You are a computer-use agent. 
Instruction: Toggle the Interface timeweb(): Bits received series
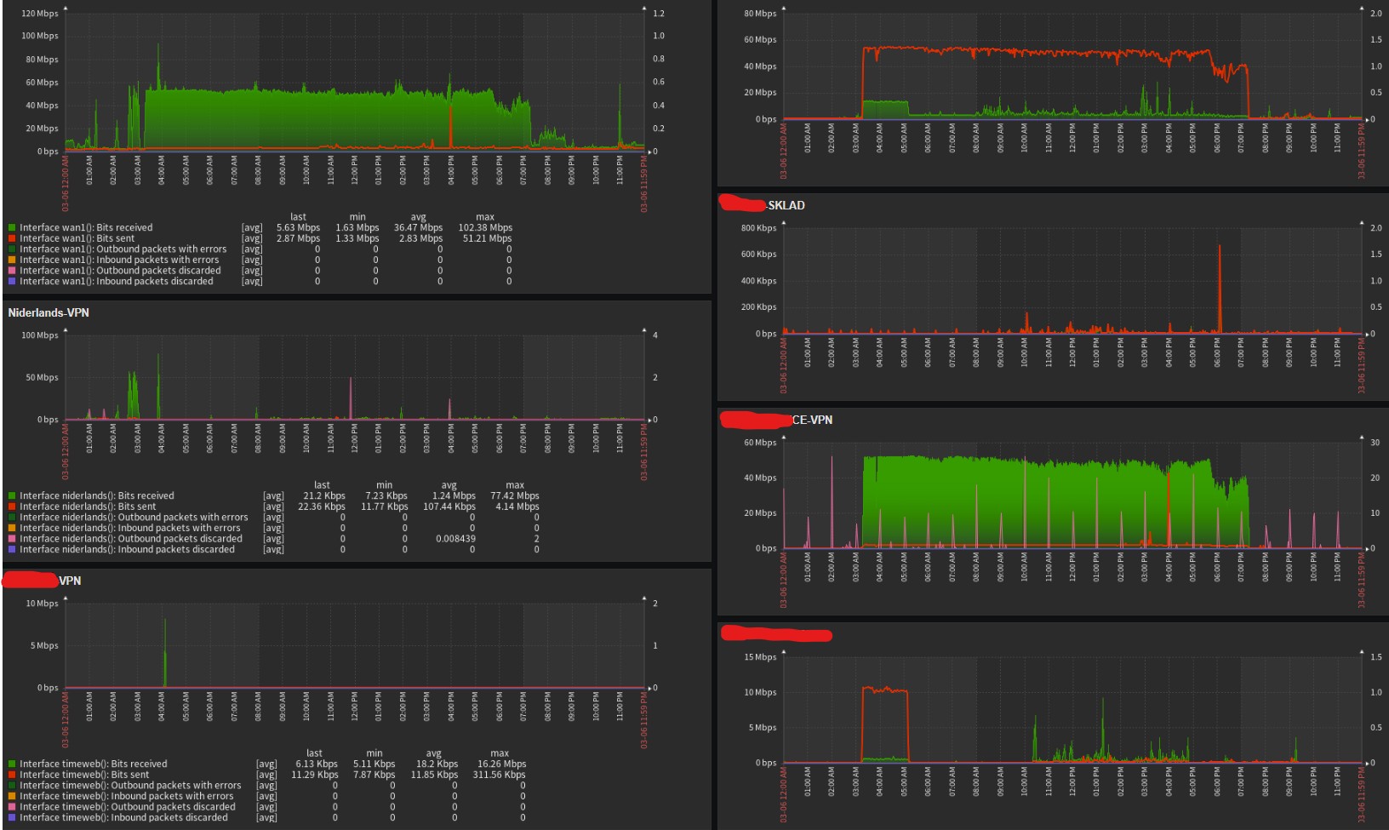(95, 764)
